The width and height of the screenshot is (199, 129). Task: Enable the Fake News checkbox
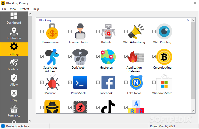click(126, 82)
